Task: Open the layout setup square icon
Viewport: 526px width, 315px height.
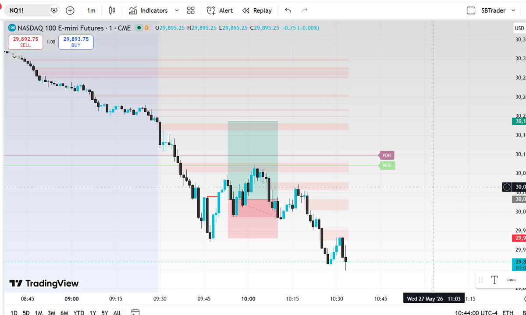Action: pos(471,10)
